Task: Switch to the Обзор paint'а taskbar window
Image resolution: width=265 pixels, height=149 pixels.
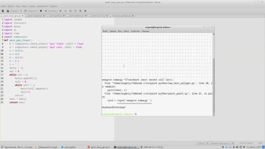Action: [x=47, y=147]
